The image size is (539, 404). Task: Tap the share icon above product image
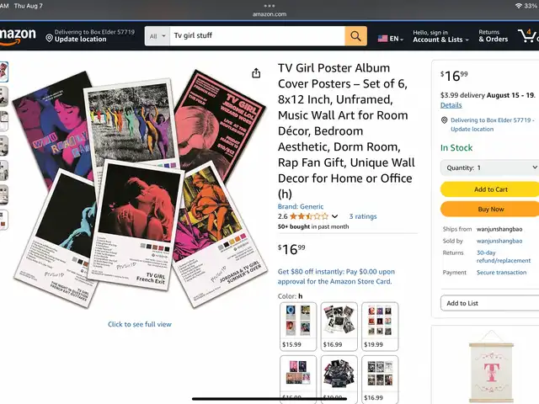pos(256,73)
